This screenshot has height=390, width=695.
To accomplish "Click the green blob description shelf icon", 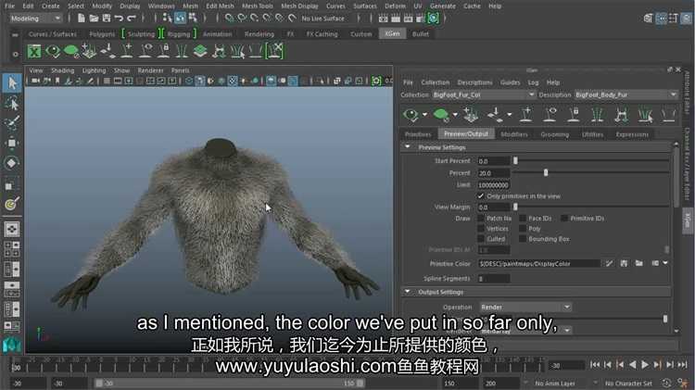I will tap(71, 51).
